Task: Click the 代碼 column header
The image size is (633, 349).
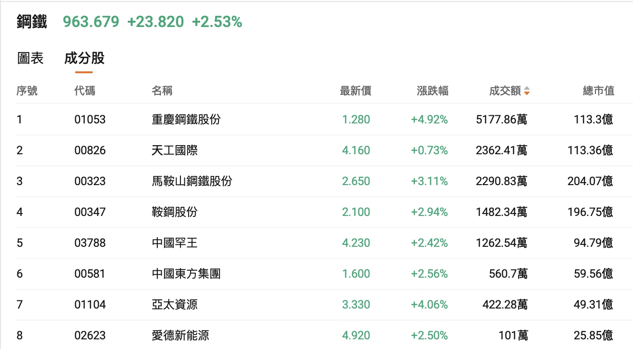Action: (x=85, y=91)
